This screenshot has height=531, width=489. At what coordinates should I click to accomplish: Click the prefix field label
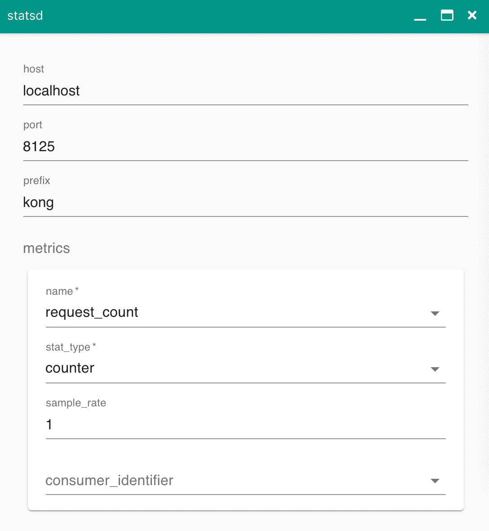point(36,181)
